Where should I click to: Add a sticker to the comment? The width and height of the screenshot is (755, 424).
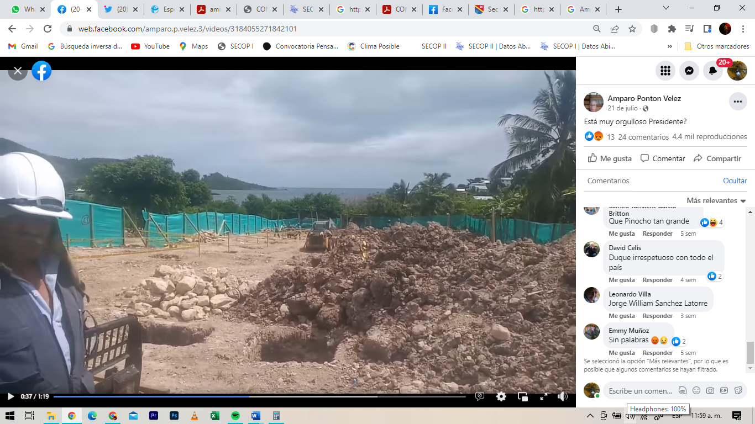[x=738, y=390]
